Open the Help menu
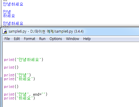Image resolution: width=139 pixels, height=107 pixels. coord(87,39)
